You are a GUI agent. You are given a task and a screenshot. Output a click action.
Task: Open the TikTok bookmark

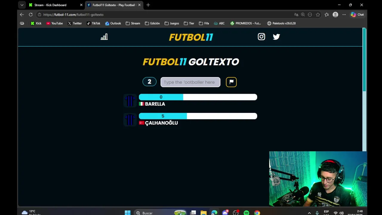pyautogui.click(x=93, y=23)
